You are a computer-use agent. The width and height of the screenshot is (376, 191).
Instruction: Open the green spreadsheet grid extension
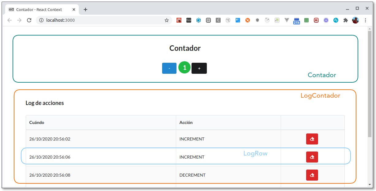pos(306,20)
